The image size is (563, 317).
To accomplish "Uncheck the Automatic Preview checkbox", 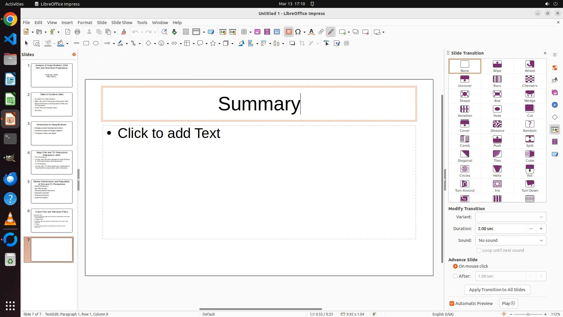I will point(452,303).
